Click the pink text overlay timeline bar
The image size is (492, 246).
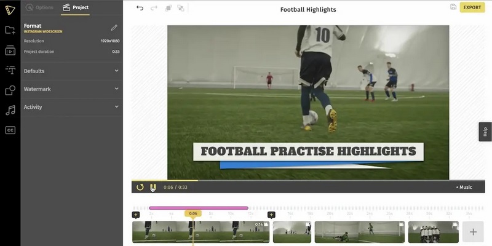198,208
